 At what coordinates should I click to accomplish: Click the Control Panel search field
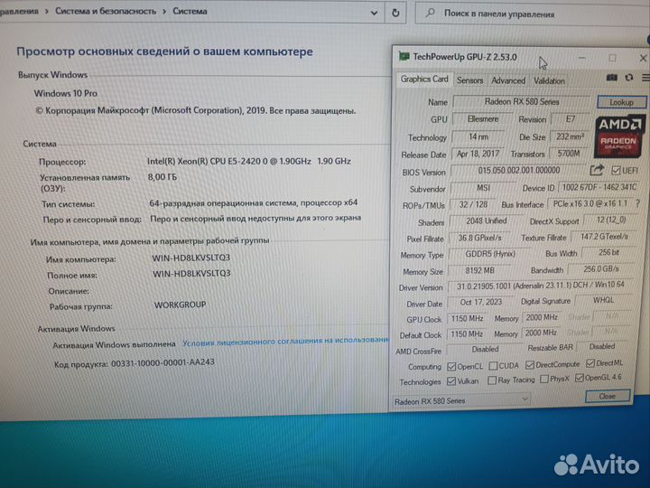click(533, 14)
